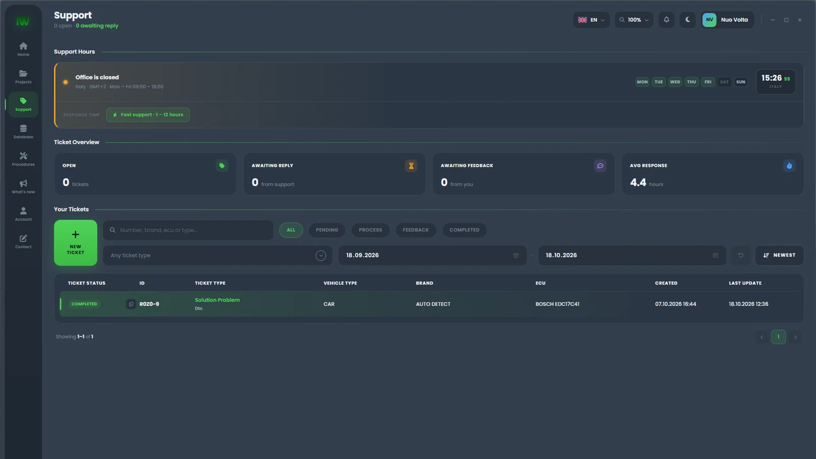
Task: Open the Database sidebar section
Action: coord(23,132)
